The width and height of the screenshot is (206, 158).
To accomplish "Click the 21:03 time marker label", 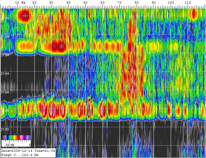I will [x=4, y=129].
